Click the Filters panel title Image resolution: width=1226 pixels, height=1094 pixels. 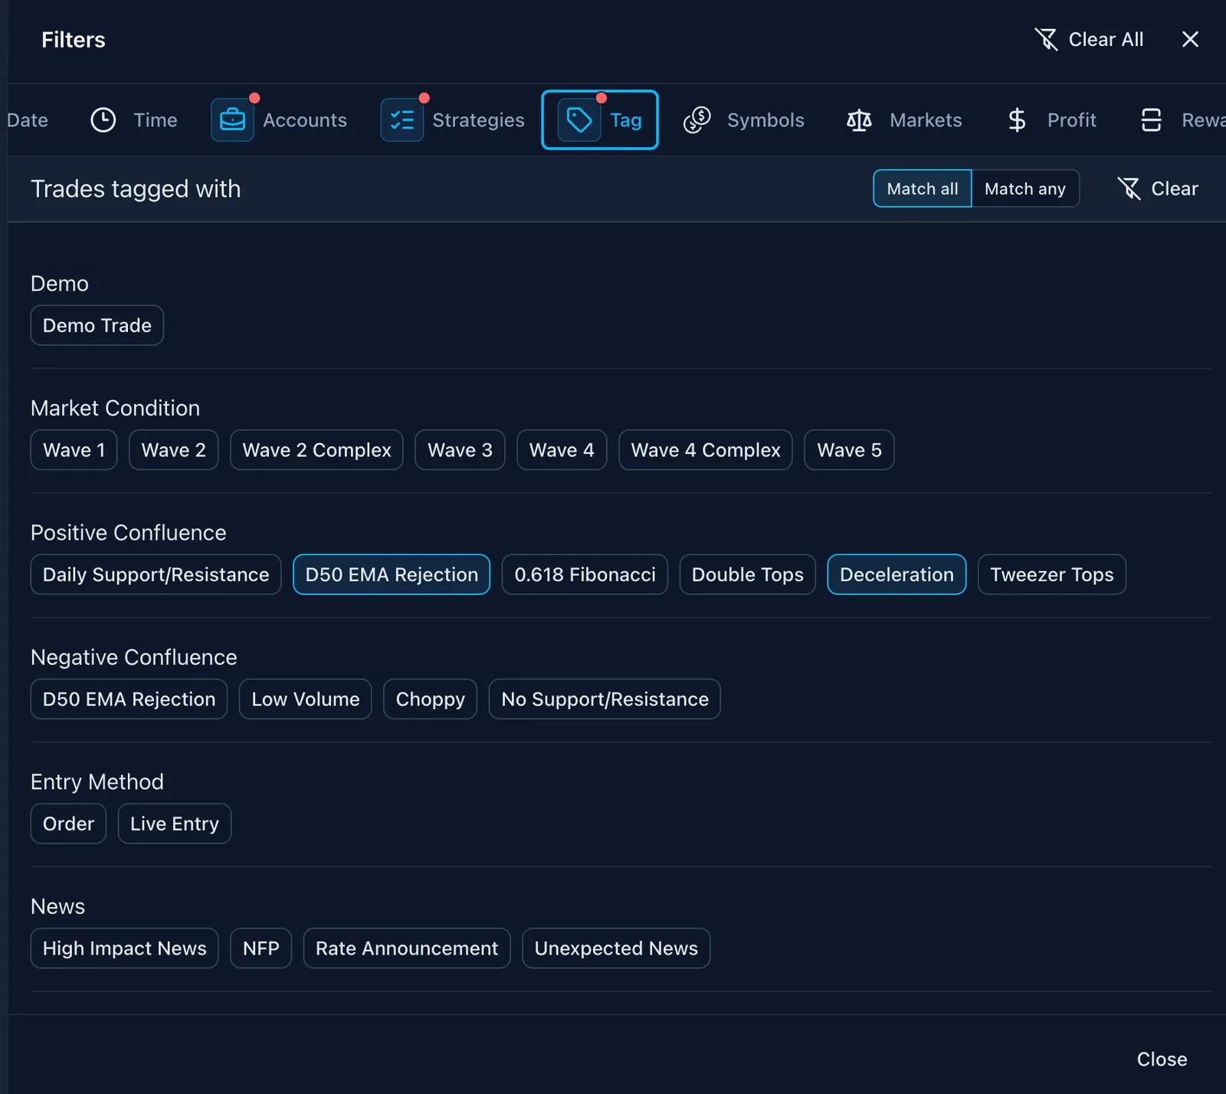coord(74,40)
